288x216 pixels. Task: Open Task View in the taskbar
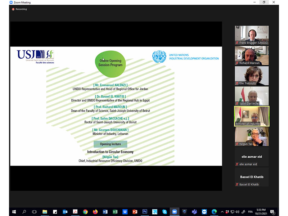34,212
